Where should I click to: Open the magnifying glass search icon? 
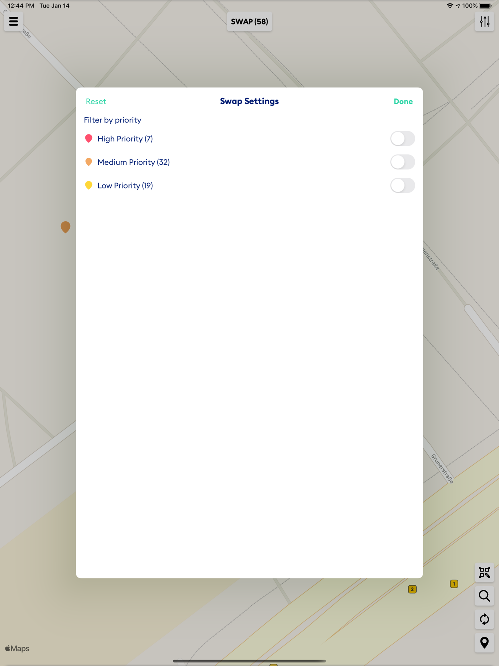pos(484,596)
